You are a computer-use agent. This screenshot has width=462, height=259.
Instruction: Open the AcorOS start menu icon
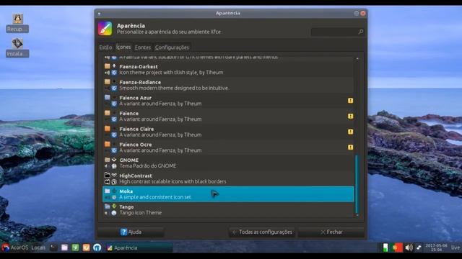(x=5, y=247)
